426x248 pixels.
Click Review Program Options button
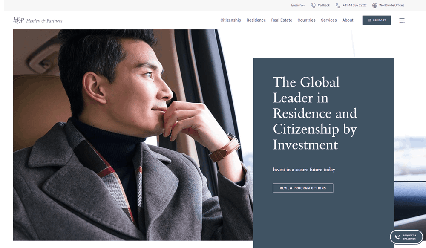pyautogui.click(x=303, y=188)
